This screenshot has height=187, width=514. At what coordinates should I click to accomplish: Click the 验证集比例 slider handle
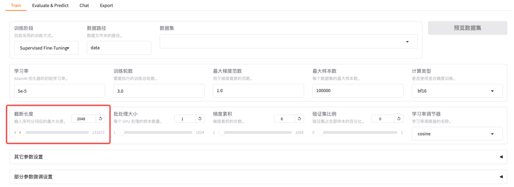click(x=321, y=132)
